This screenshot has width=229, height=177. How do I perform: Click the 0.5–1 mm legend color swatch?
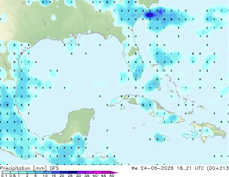(x=14, y=172)
